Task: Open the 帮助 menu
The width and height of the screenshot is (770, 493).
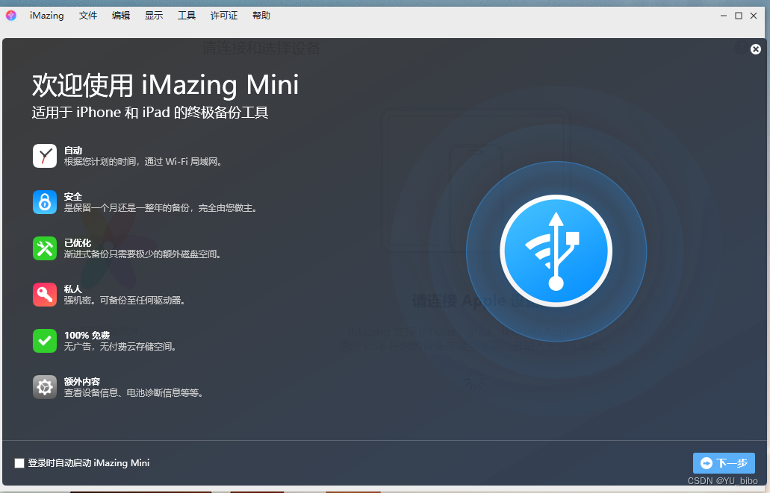Action: click(x=261, y=16)
